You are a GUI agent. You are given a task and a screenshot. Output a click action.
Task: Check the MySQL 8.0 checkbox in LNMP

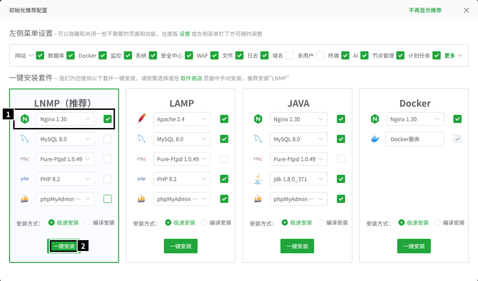coord(107,139)
